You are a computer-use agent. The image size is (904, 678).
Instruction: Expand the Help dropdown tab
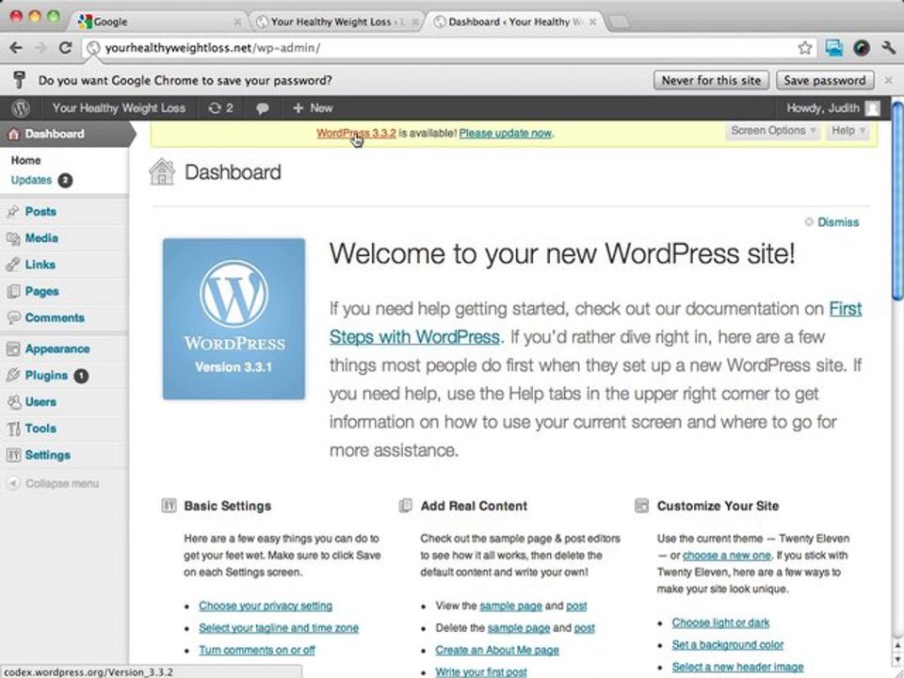coord(847,131)
